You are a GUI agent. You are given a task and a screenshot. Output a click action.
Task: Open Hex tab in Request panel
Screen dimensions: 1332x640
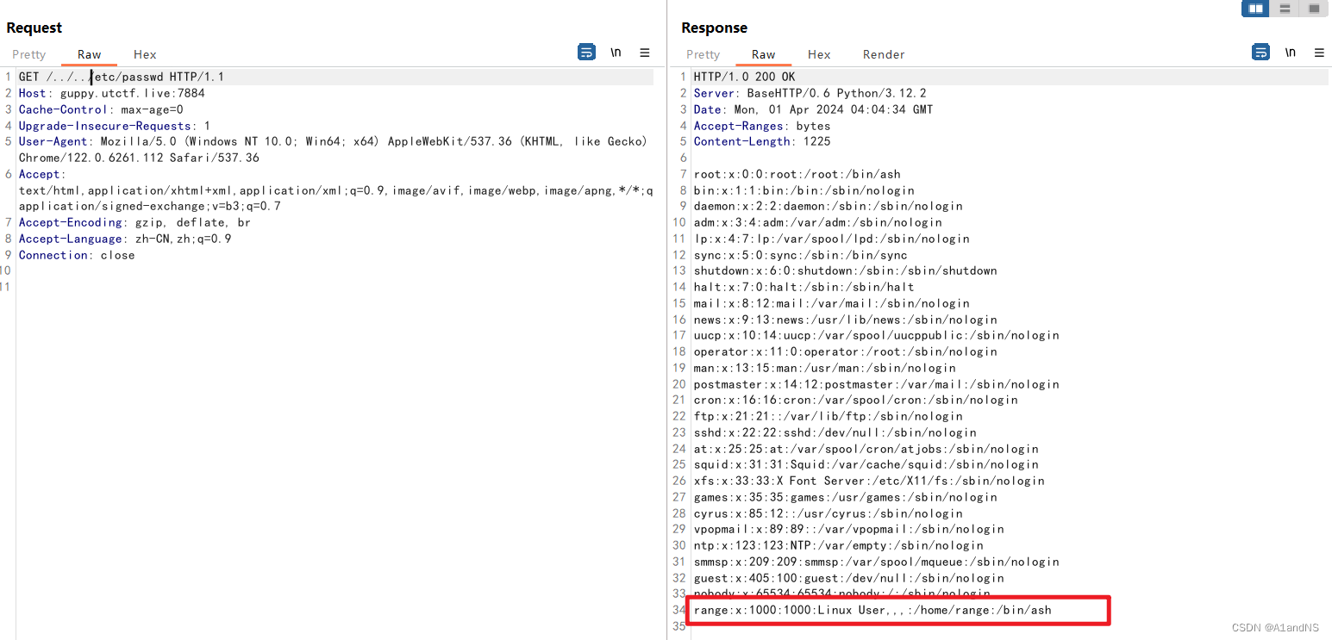145,54
